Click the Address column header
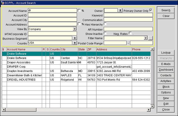Viewport: 178px width, 116px height. point(114,49)
